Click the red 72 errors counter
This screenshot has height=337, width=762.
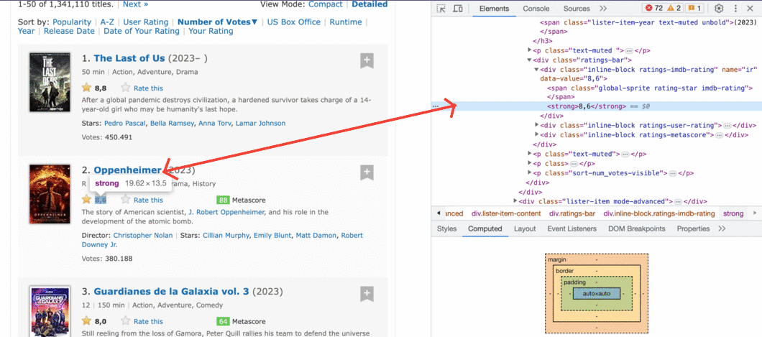click(x=654, y=8)
